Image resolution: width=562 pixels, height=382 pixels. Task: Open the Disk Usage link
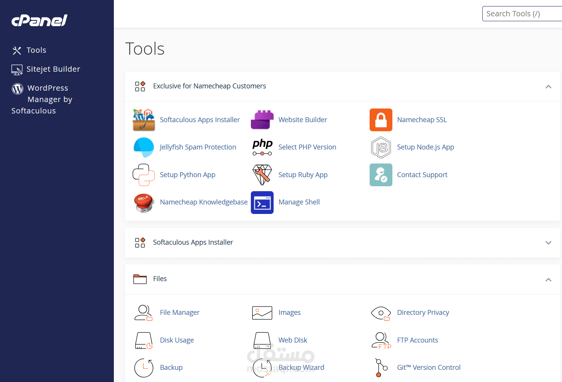coord(177,340)
